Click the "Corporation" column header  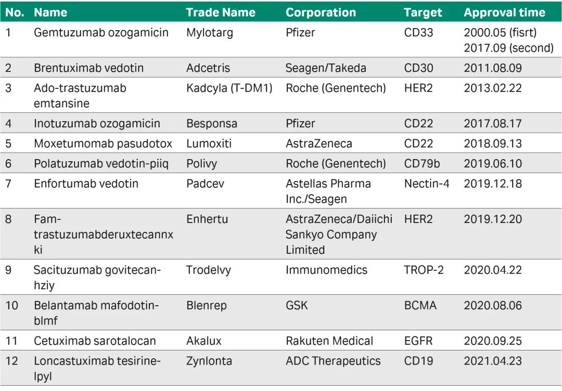tap(321, 12)
